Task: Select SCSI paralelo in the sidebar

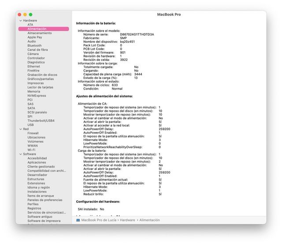Action: [37, 112]
